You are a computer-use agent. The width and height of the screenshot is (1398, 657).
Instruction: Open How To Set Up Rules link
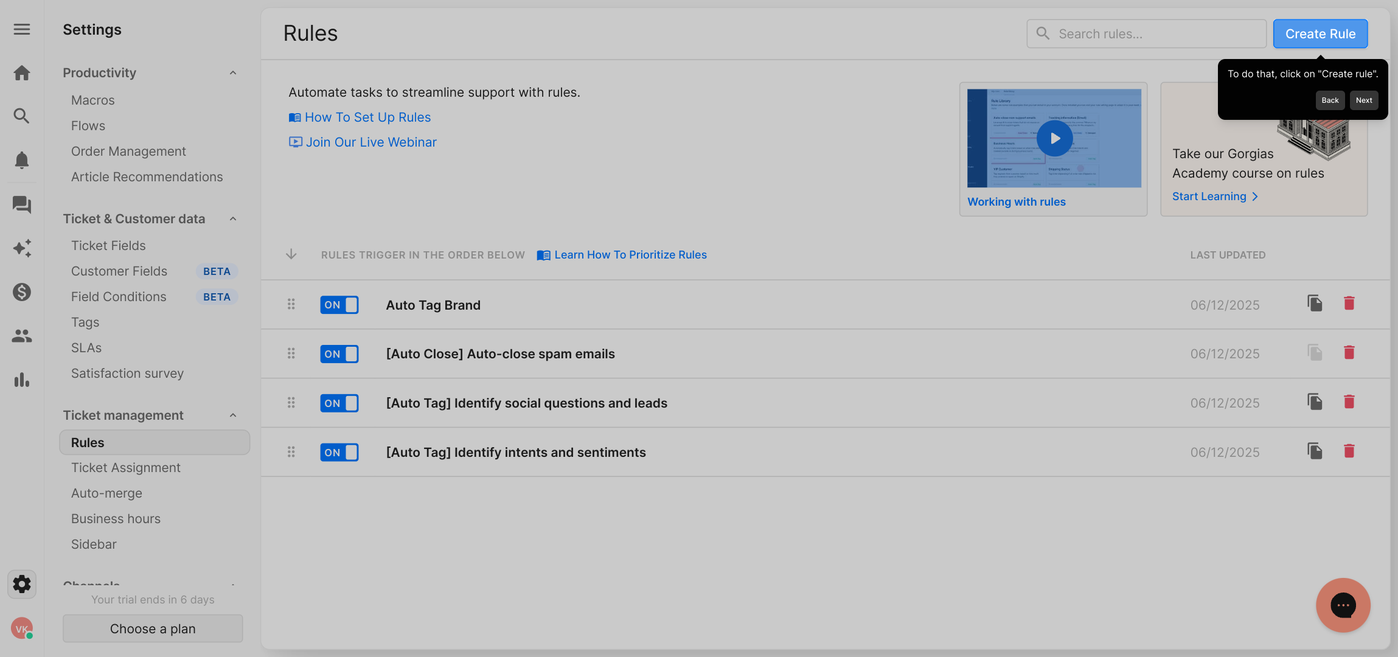367,117
